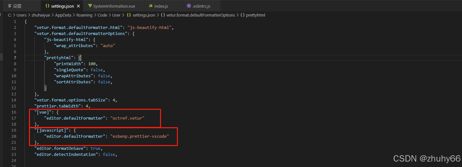Click the User breadcrumb segment

pyautogui.click(x=116, y=15)
